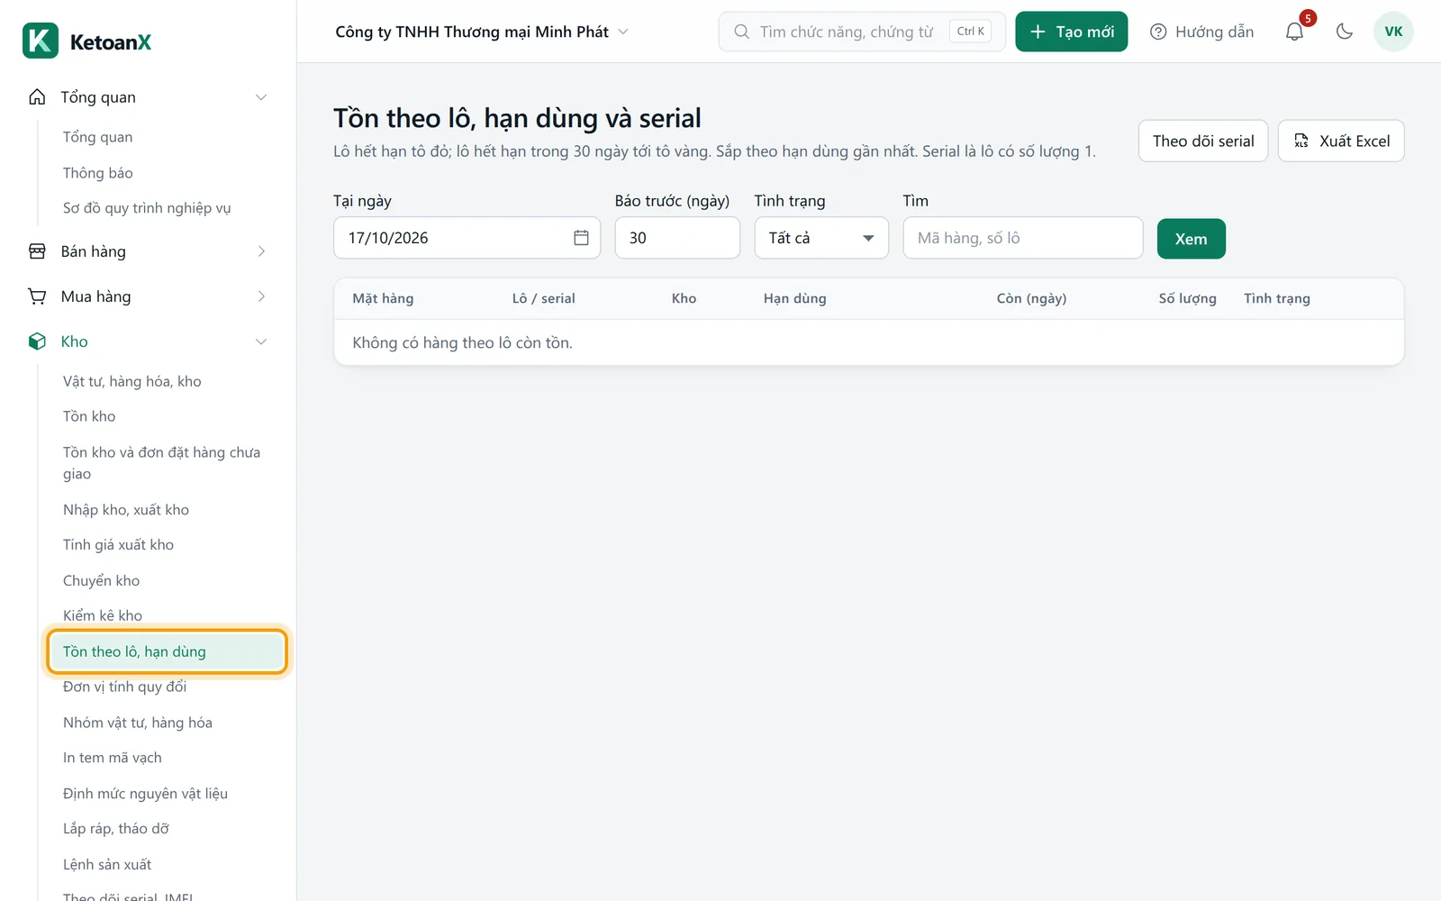This screenshot has width=1441, height=901.
Task: Click the Hướng dẫn help icon
Action: point(1158,32)
